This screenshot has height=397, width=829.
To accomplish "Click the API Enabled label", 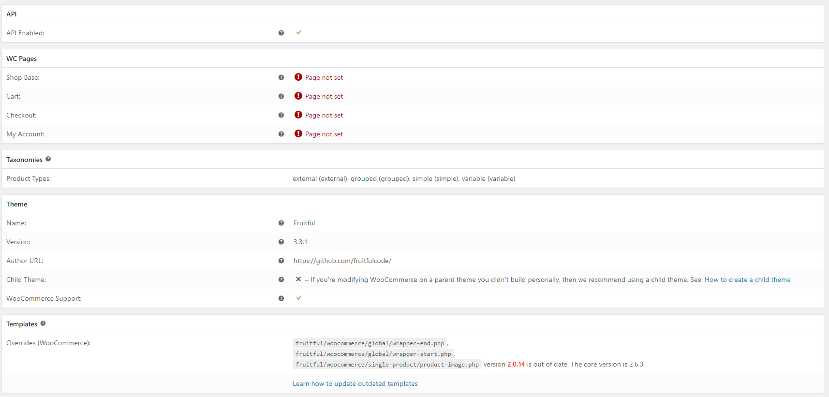I will click(x=25, y=33).
